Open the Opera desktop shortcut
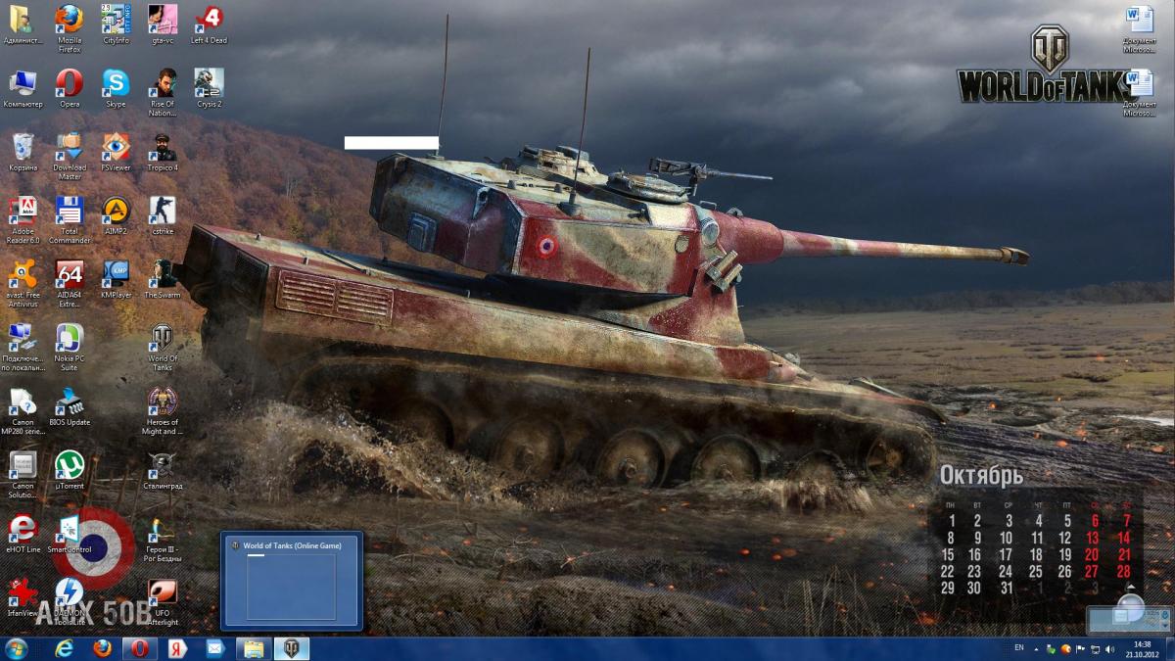The image size is (1175, 661). pyautogui.click(x=70, y=88)
